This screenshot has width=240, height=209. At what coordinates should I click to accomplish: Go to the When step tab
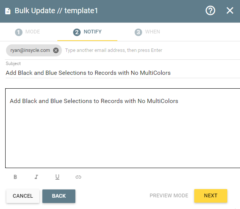147,32
